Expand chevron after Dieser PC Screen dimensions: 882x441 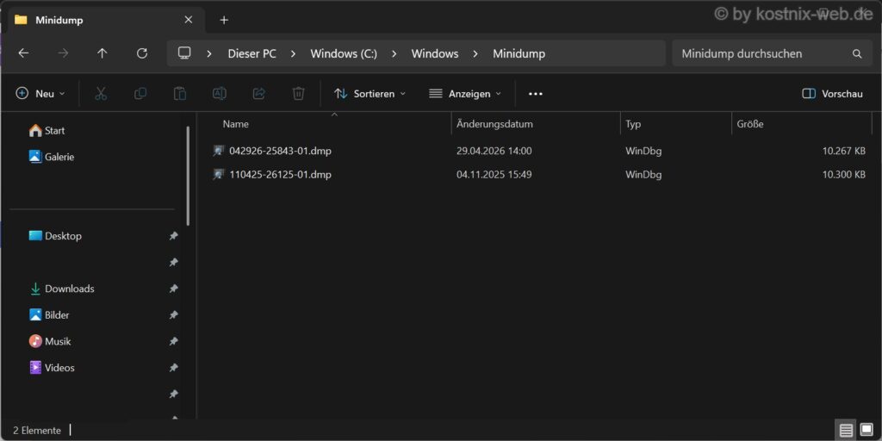pyautogui.click(x=293, y=54)
